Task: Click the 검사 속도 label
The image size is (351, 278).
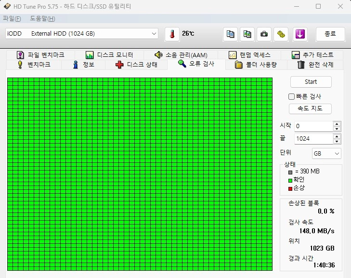Action: 300,222
